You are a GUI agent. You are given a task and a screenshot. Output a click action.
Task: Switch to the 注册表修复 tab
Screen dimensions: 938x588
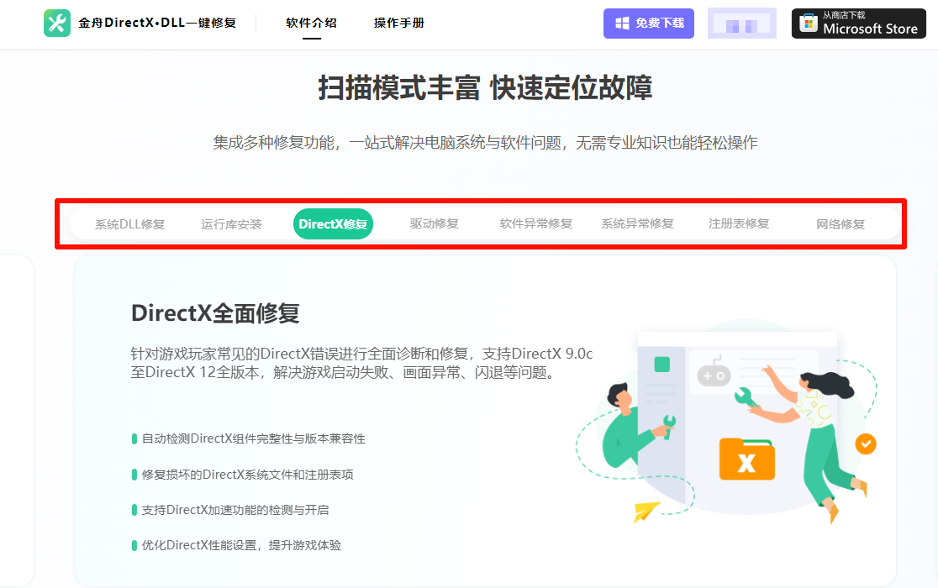click(x=739, y=223)
